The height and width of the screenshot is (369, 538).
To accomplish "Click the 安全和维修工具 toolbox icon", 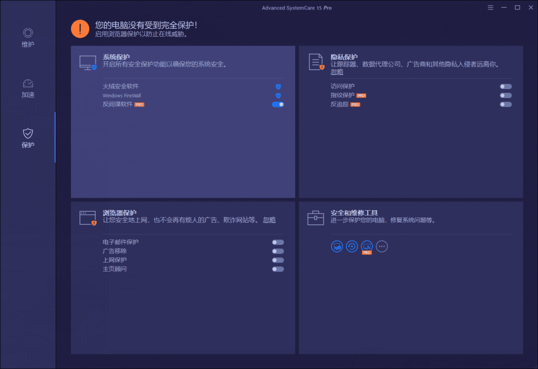I will pyautogui.click(x=316, y=218).
